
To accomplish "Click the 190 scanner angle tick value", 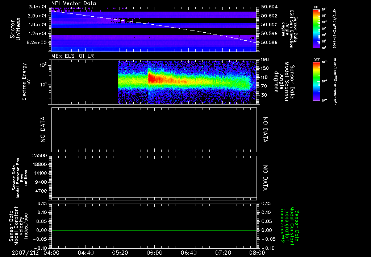I will point(265,60).
